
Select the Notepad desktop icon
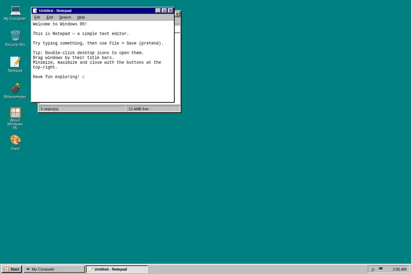pos(15,65)
